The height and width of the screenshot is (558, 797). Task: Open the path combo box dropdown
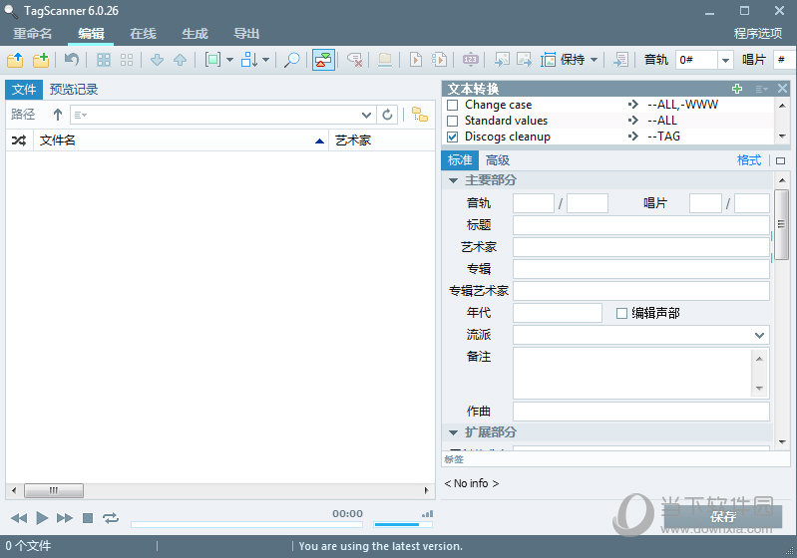pyautogui.click(x=366, y=115)
